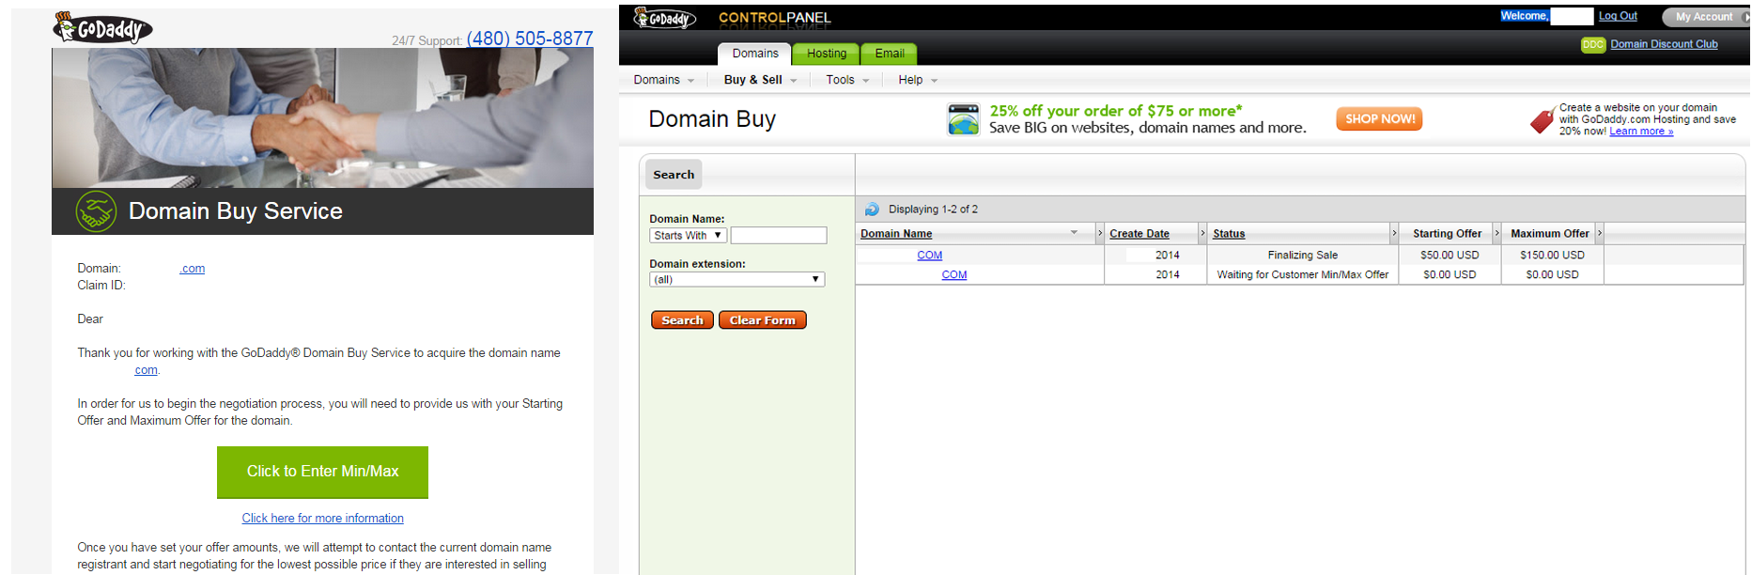The height and width of the screenshot is (575, 1752).
Task: Click the Click to Enter Min/Max button
Action: tap(322, 472)
